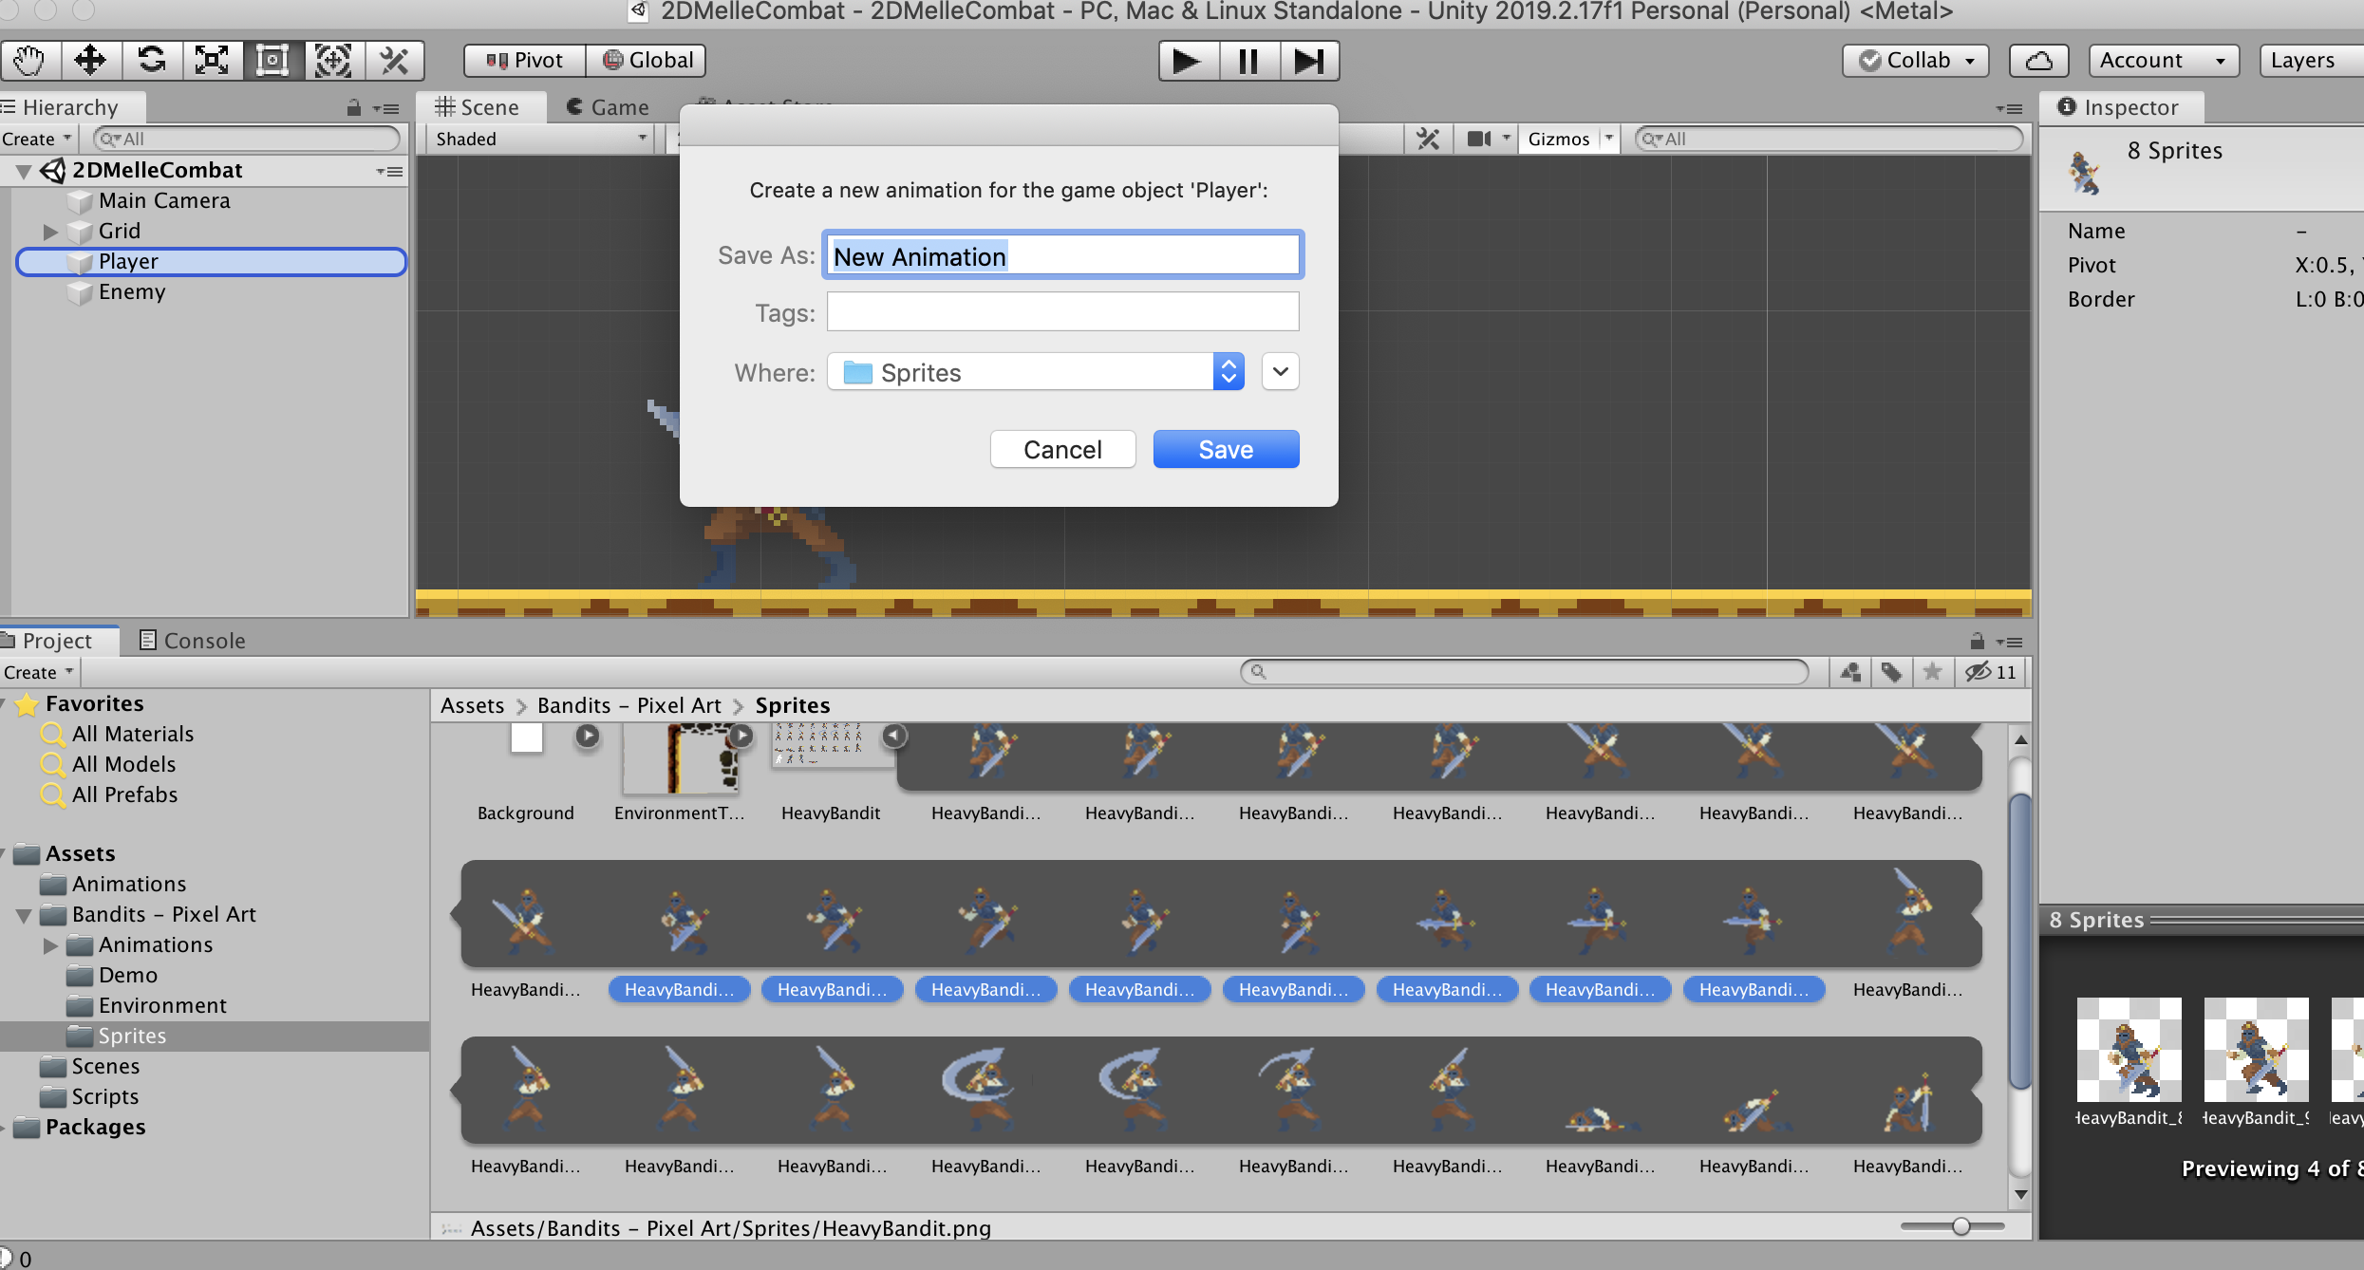Image resolution: width=2364 pixels, height=1270 pixels.
Task: Select the Hand tool
Action: point(29,61)
